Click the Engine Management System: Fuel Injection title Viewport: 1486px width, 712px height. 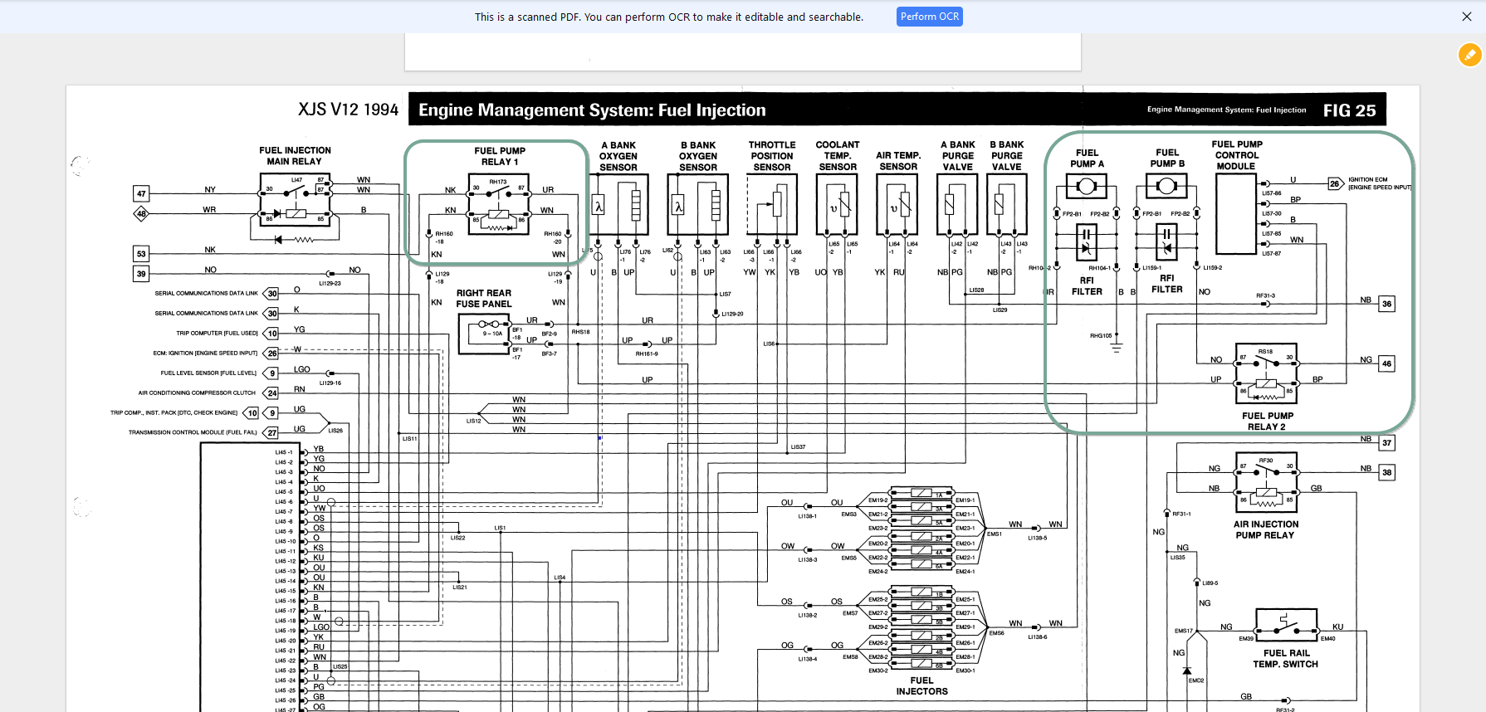pyautogui.click(x=591, y=110)
